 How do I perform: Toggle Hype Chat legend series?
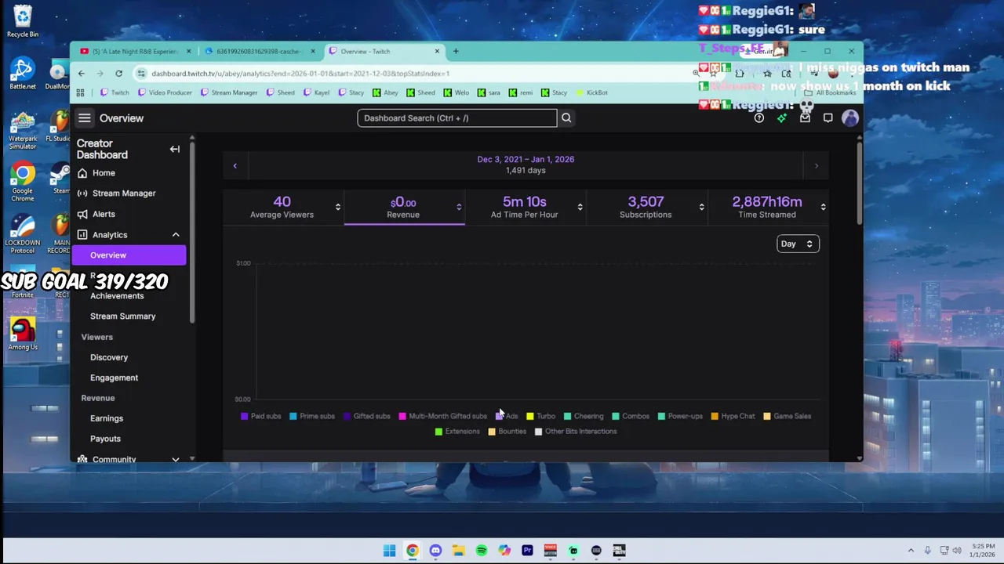click(733, 416)
